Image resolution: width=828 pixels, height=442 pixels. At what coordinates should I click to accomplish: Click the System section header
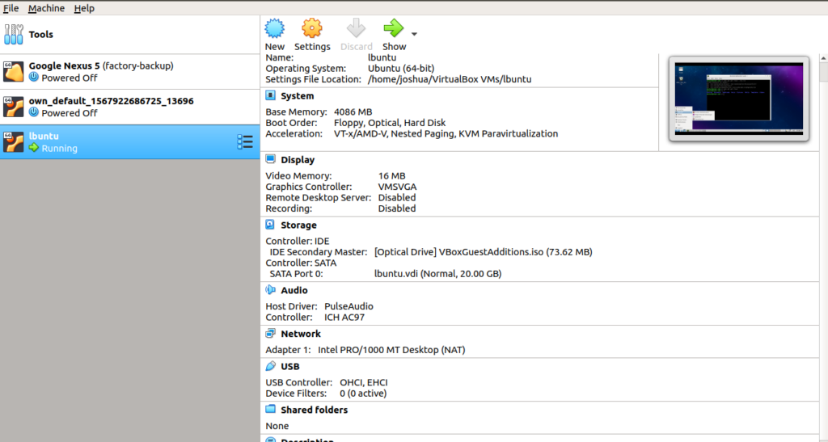pyautogui.click(x=298, y=96)
